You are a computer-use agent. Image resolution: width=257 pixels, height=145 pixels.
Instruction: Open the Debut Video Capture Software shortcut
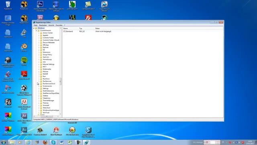pos(56,6)
